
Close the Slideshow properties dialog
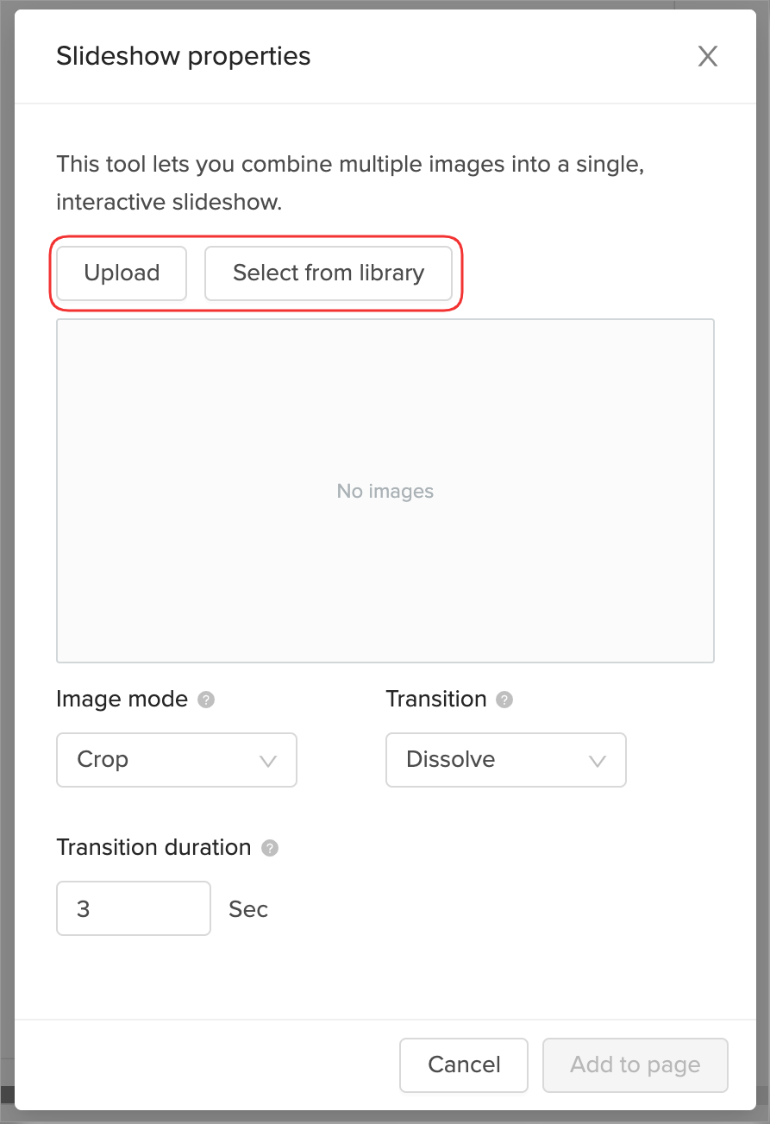[707, 57]
